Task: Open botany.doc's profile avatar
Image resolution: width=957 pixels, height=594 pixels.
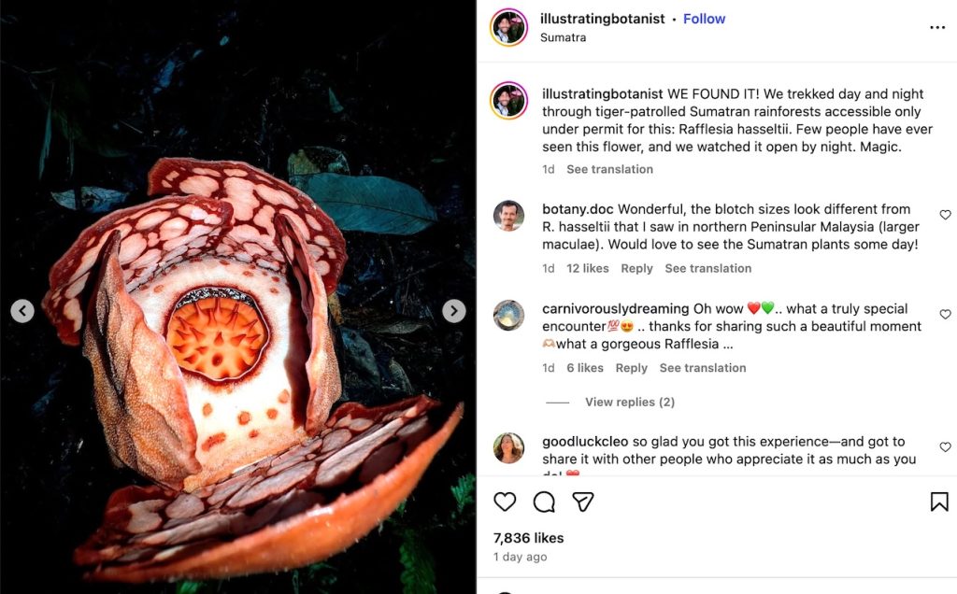Action: pos(509,216)
